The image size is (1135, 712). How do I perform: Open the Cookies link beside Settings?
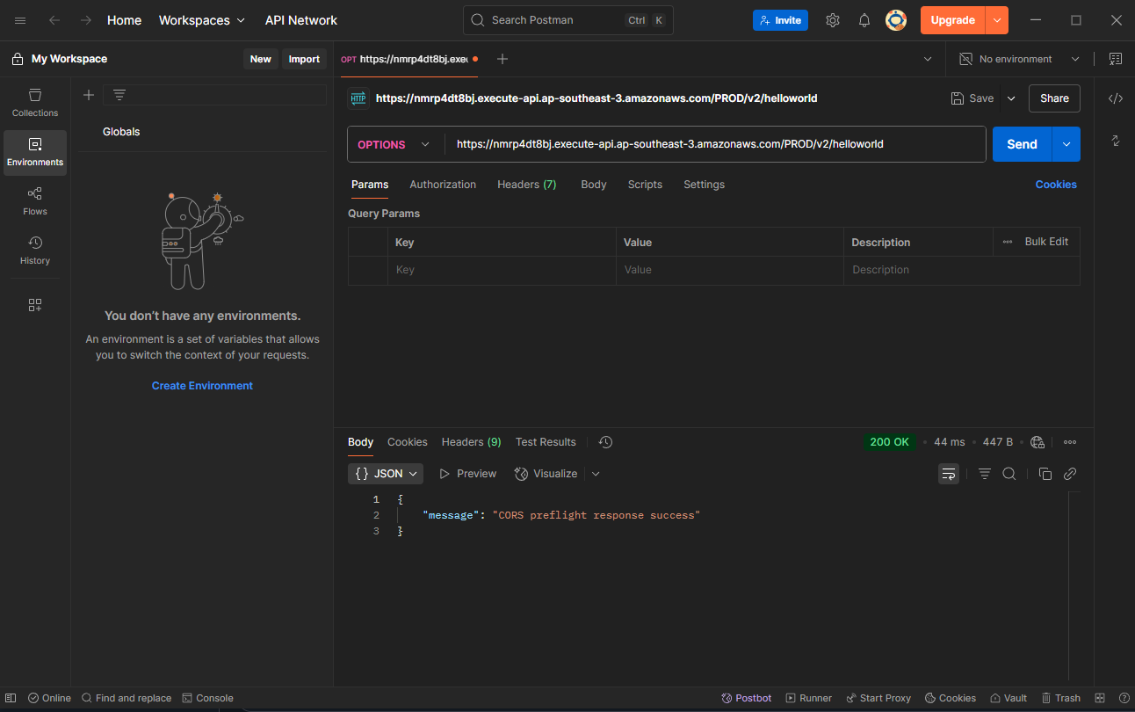click(1056, 185)
